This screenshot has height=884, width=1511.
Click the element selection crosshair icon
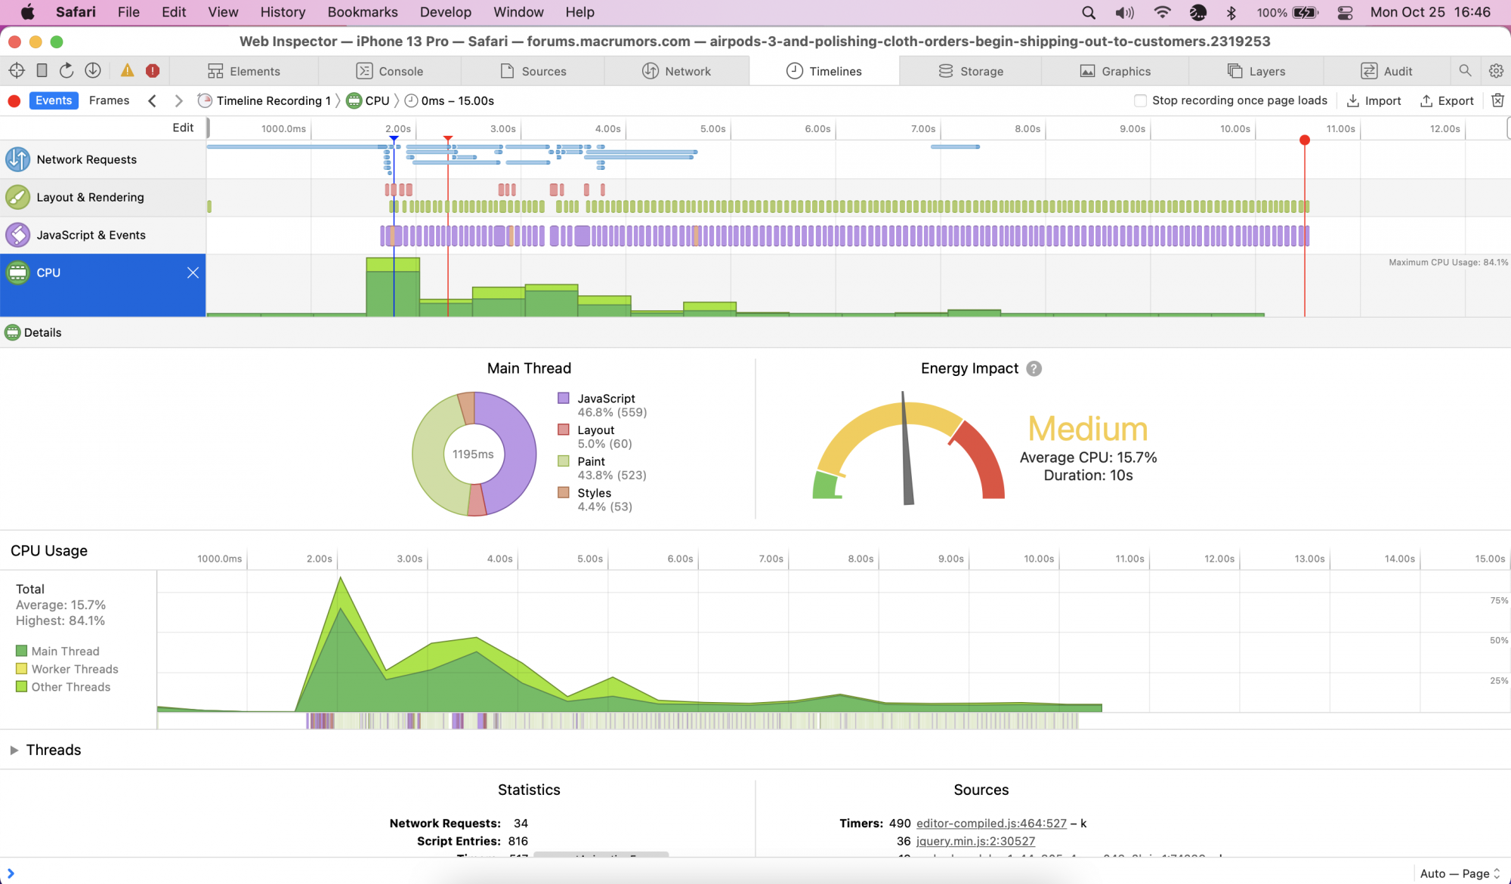[17, 71]
